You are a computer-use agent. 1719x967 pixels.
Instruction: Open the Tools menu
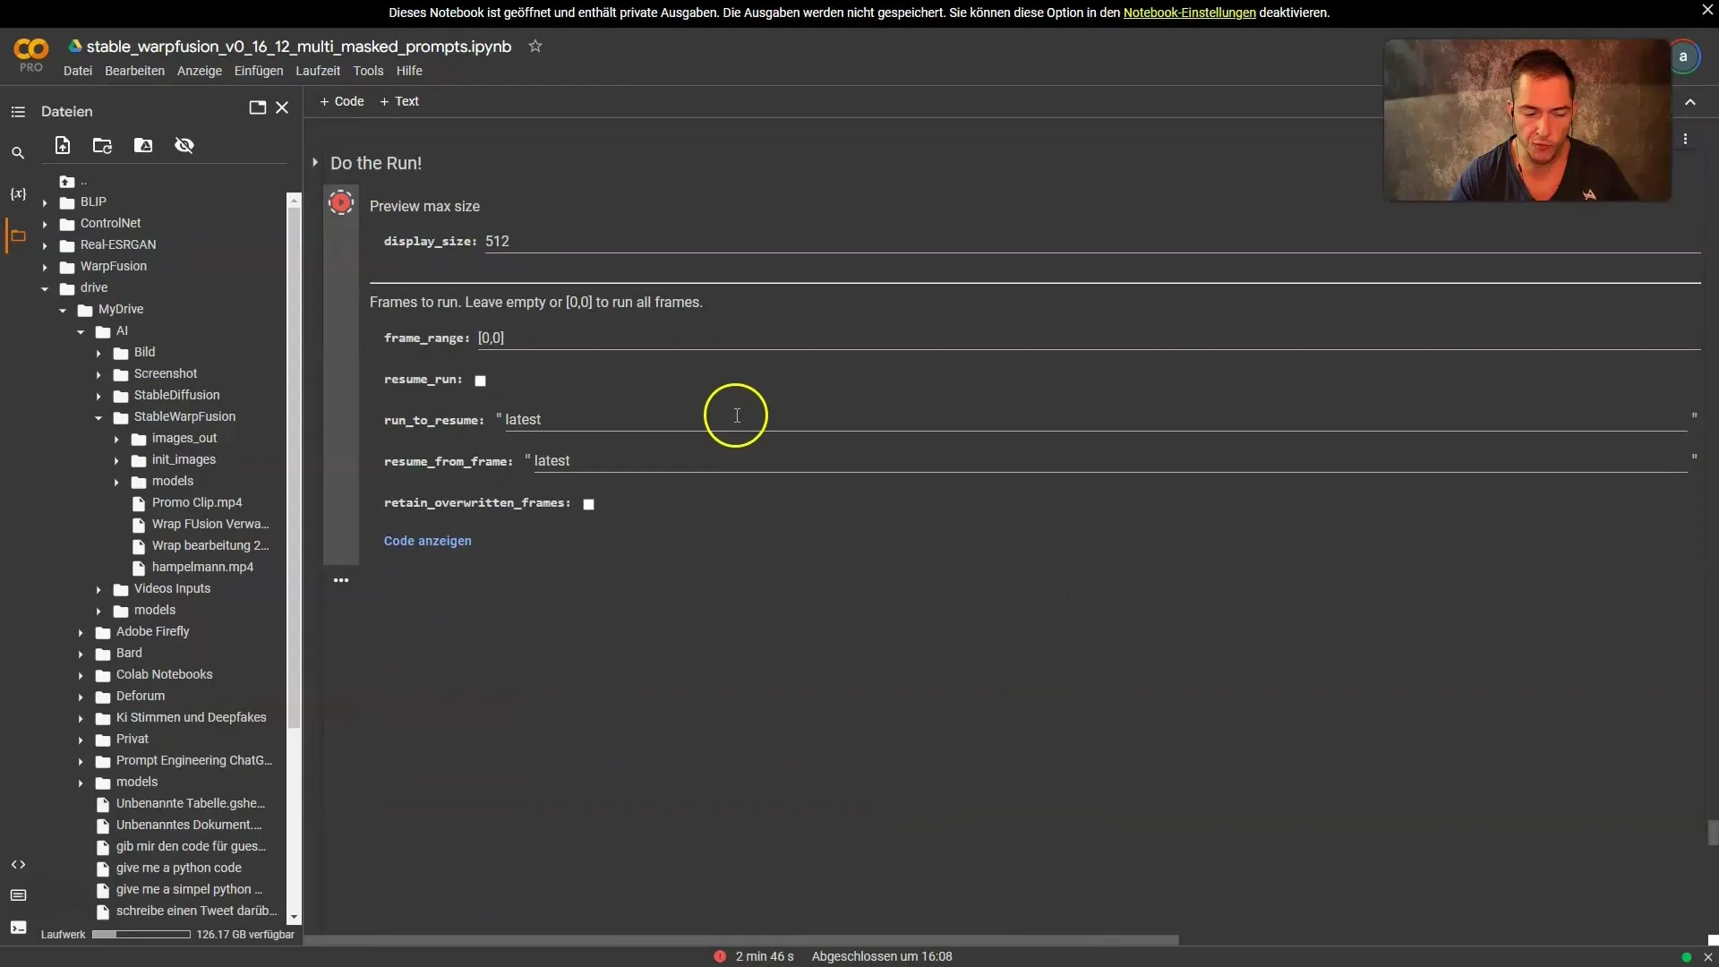[367, 72]
